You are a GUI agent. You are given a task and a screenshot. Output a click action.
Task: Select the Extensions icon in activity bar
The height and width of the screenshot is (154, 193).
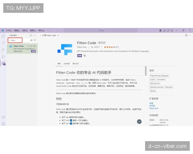[4, 64]
